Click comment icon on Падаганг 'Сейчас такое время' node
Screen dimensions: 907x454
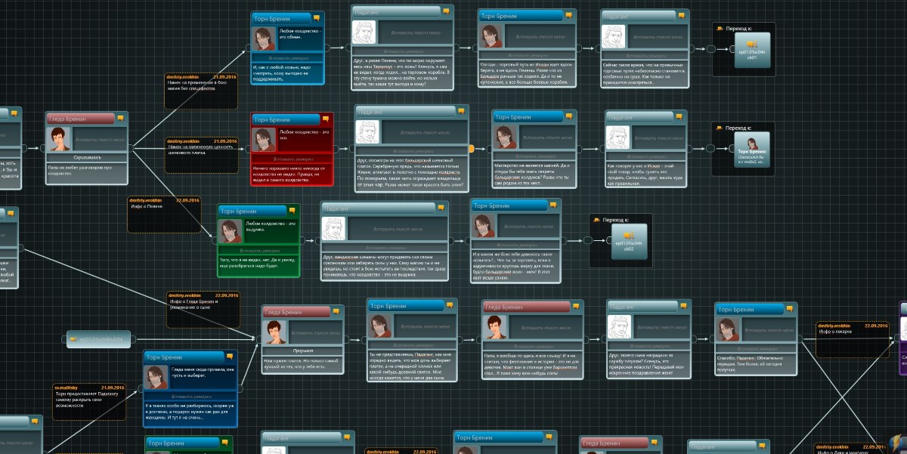pos(682,15)
